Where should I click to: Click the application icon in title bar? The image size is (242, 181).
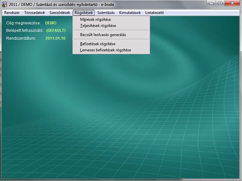[5, 4]
